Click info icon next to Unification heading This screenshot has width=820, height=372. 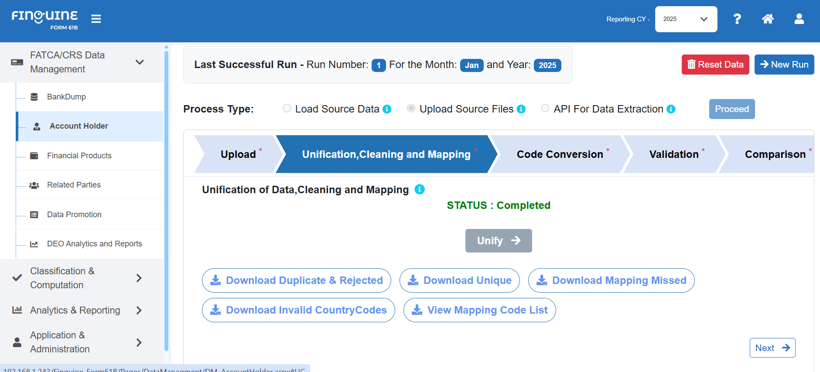pyautogui.click(x=420, y=189)
